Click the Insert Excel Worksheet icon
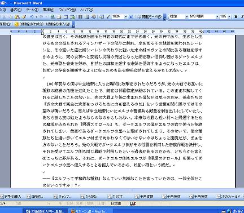 pos(72,17)
